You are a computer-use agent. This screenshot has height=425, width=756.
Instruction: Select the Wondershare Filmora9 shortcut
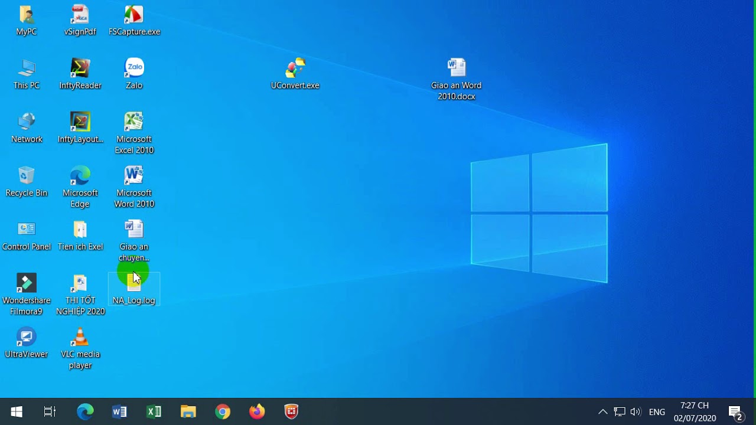coord(27,295)
